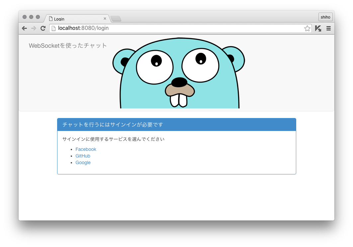Click the サインインに使用するサービスを選んでください text
Image resolution: width=353 pixels, height=247 pixels.
[x=113, y=139]
